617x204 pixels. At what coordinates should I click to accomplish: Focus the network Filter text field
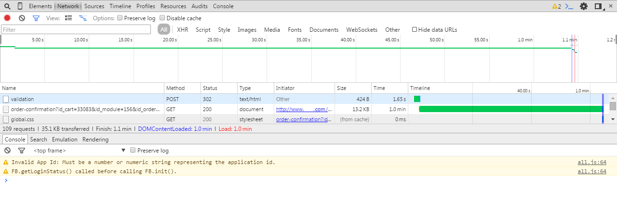76,29
